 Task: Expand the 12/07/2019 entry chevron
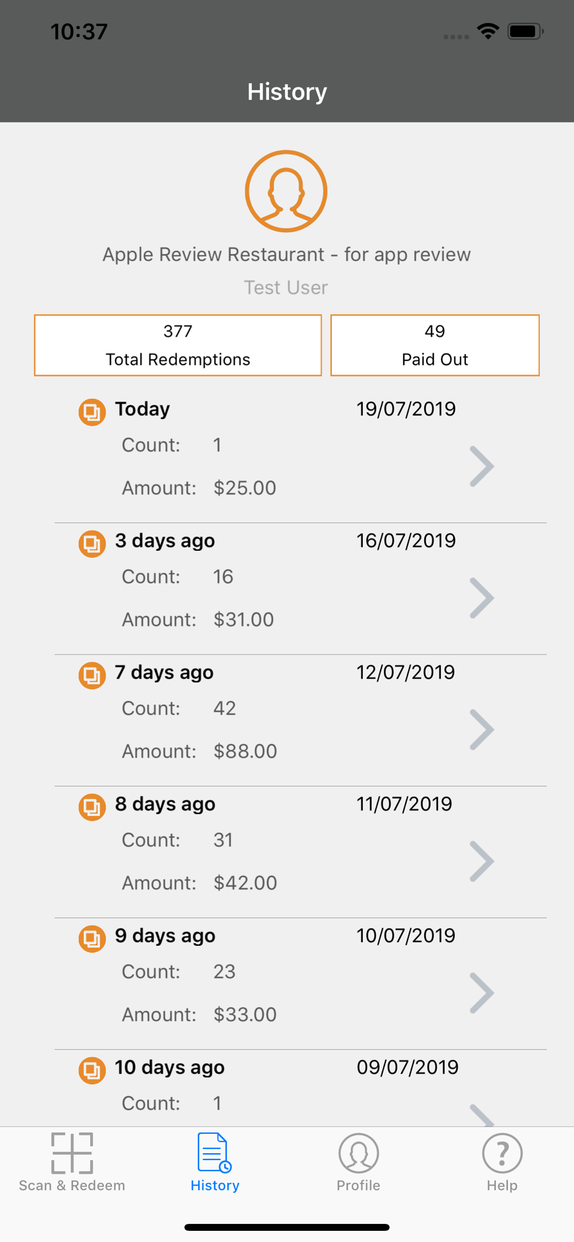482,730
